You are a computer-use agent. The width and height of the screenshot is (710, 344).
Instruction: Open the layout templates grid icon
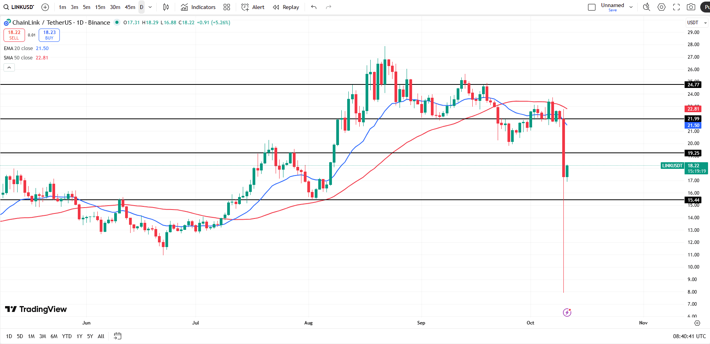[x=227, y=7]
